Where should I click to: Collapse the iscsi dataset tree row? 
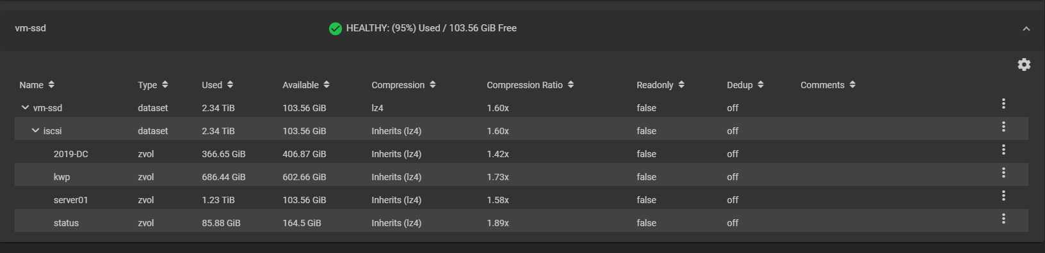pyautogui.click(x=35, y=130)
